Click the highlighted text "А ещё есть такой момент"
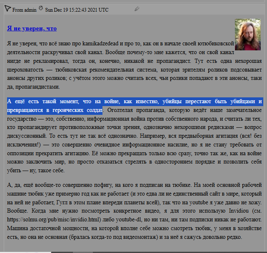This screenshot has width=267, height=253. pyautogui.click(x=43, y=102)
